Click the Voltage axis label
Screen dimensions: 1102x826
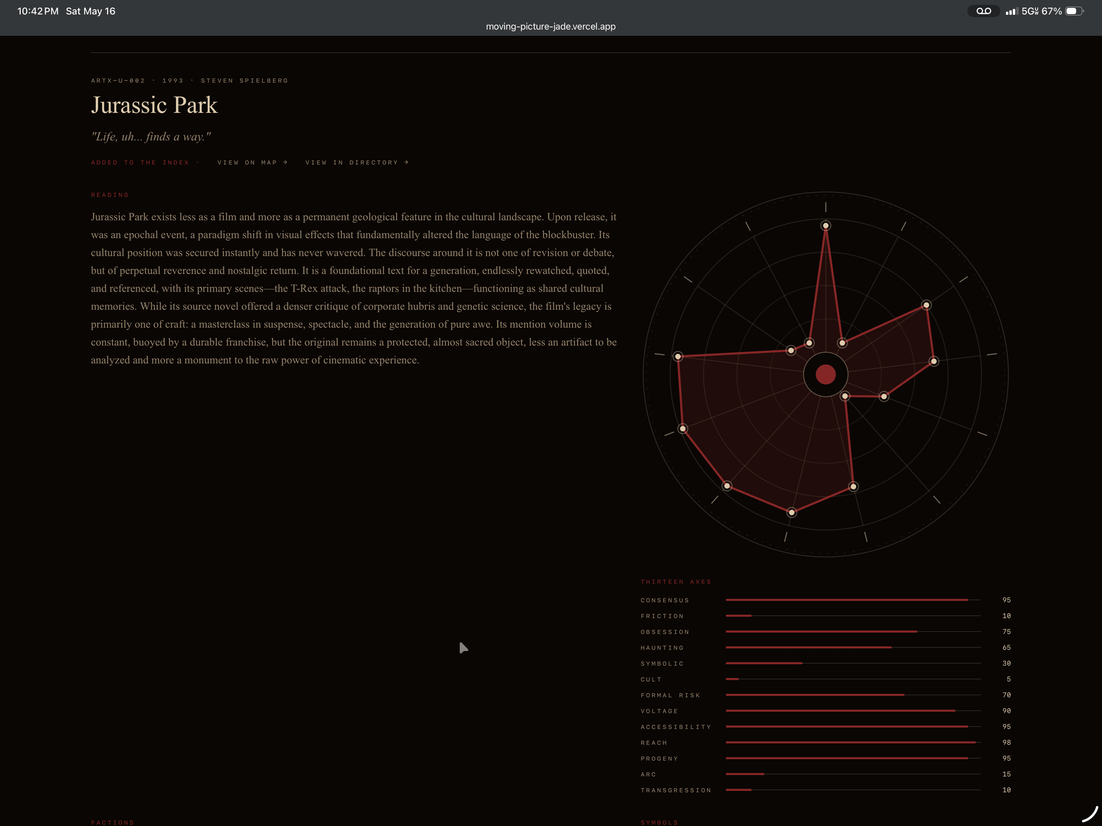[659, 711]
